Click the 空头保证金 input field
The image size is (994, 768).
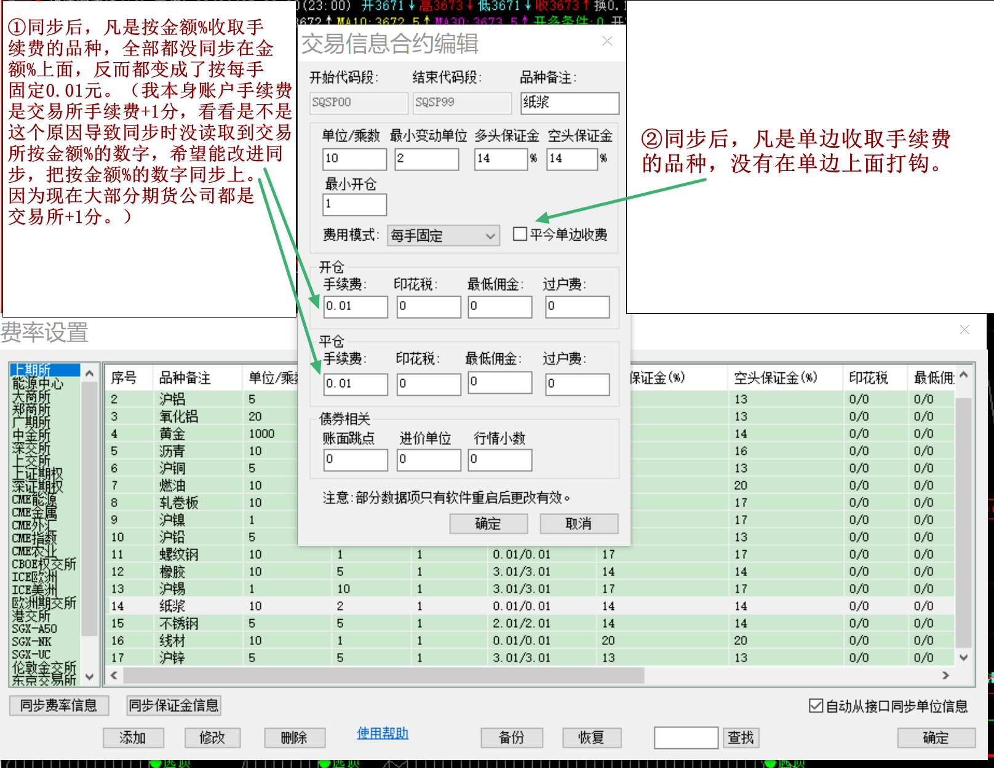pos(573,159)
